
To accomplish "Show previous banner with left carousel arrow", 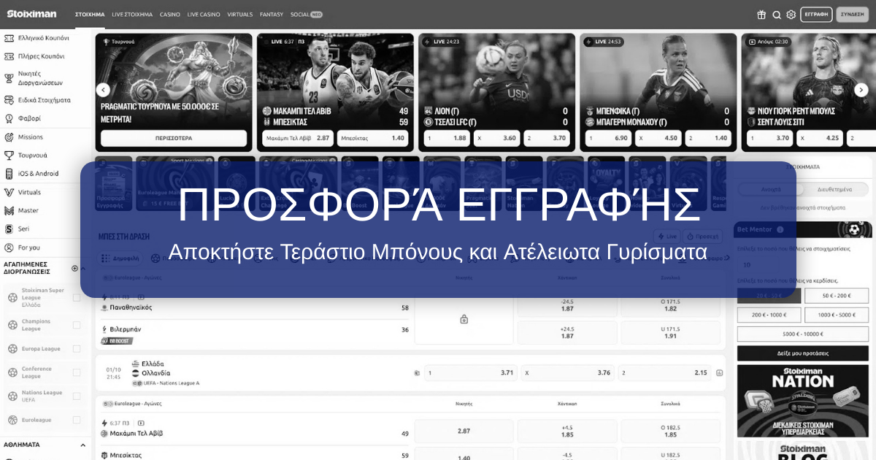I will [103, 90].
